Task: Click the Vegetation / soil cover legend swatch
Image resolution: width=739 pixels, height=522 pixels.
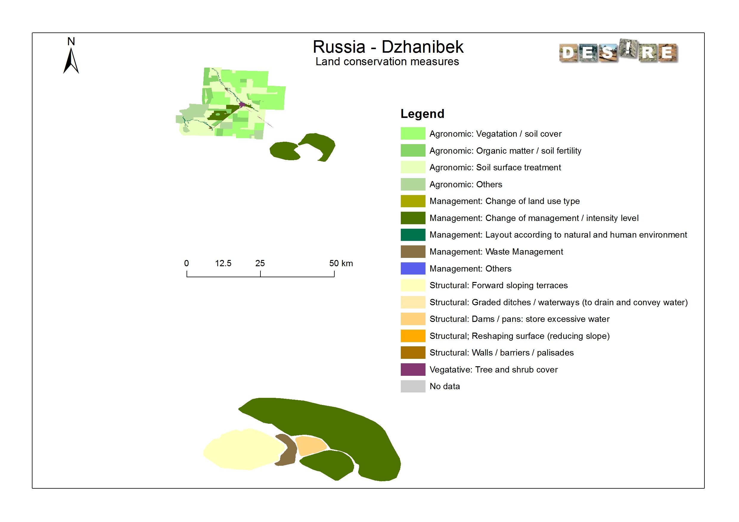Action: 413,133
